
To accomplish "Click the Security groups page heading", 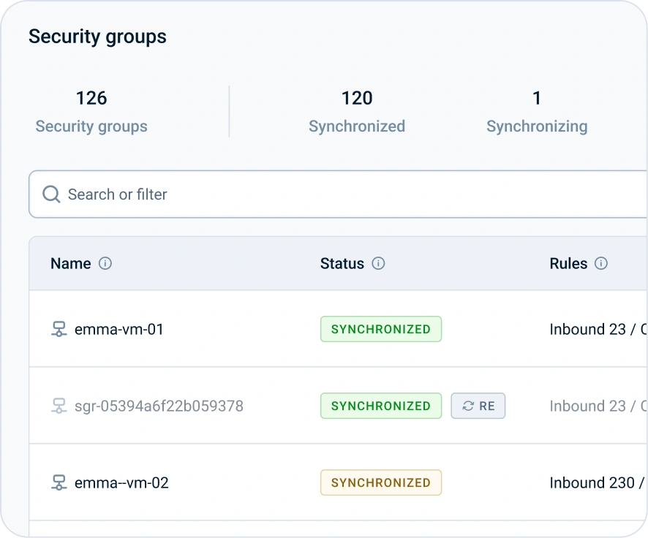I will 97,37.
